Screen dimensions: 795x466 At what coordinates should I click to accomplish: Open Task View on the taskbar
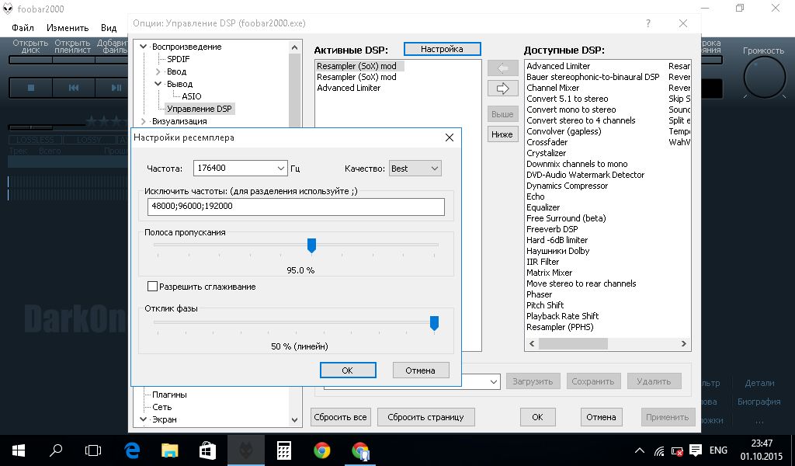[x=93, y=450]
